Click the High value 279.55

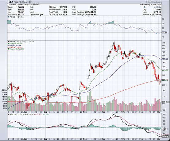pos(21,10)
